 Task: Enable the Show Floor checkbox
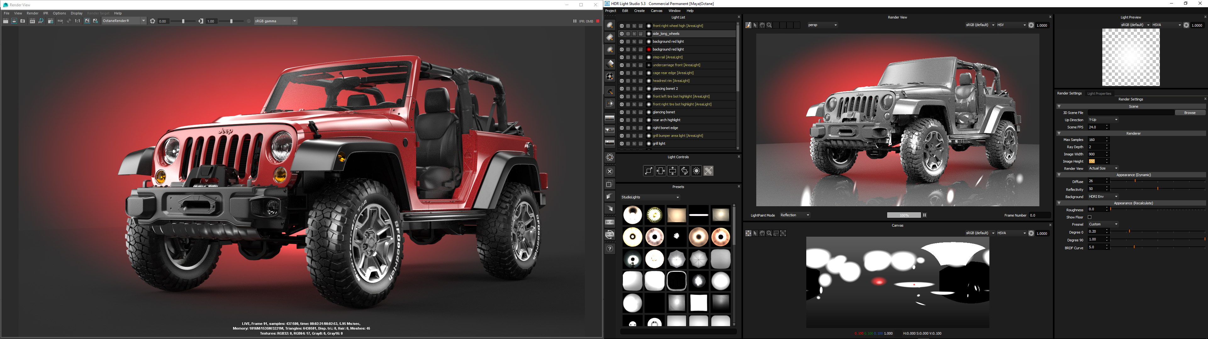point(1090,217)
